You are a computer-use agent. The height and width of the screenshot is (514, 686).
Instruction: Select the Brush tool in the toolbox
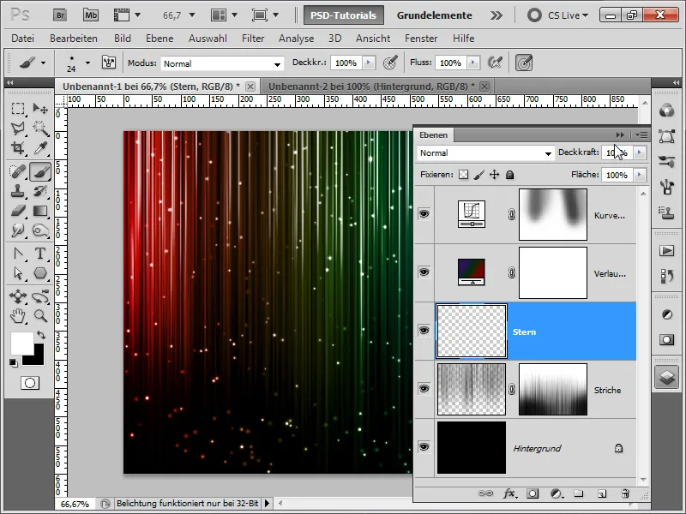click(x=40, y=171)
